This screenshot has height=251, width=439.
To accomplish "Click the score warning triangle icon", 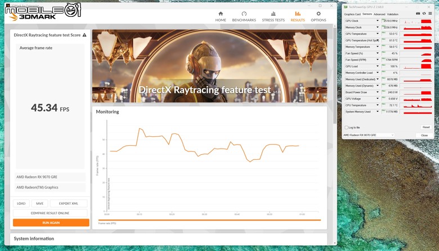I will pos(84,35).
